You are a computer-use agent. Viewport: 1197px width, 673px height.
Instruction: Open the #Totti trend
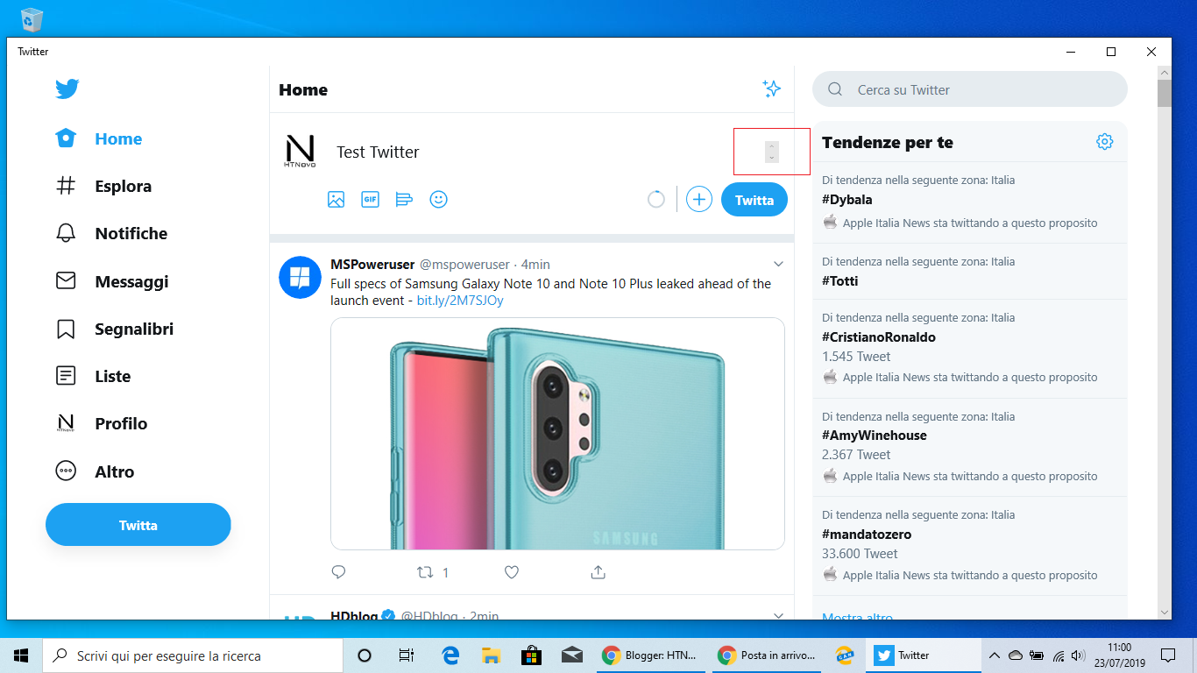point(840,281)
